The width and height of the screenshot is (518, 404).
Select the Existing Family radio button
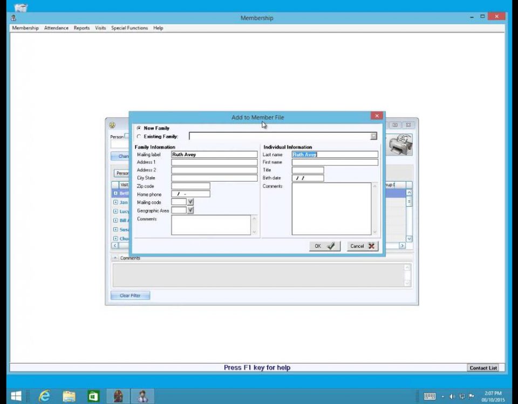point(139,136)
